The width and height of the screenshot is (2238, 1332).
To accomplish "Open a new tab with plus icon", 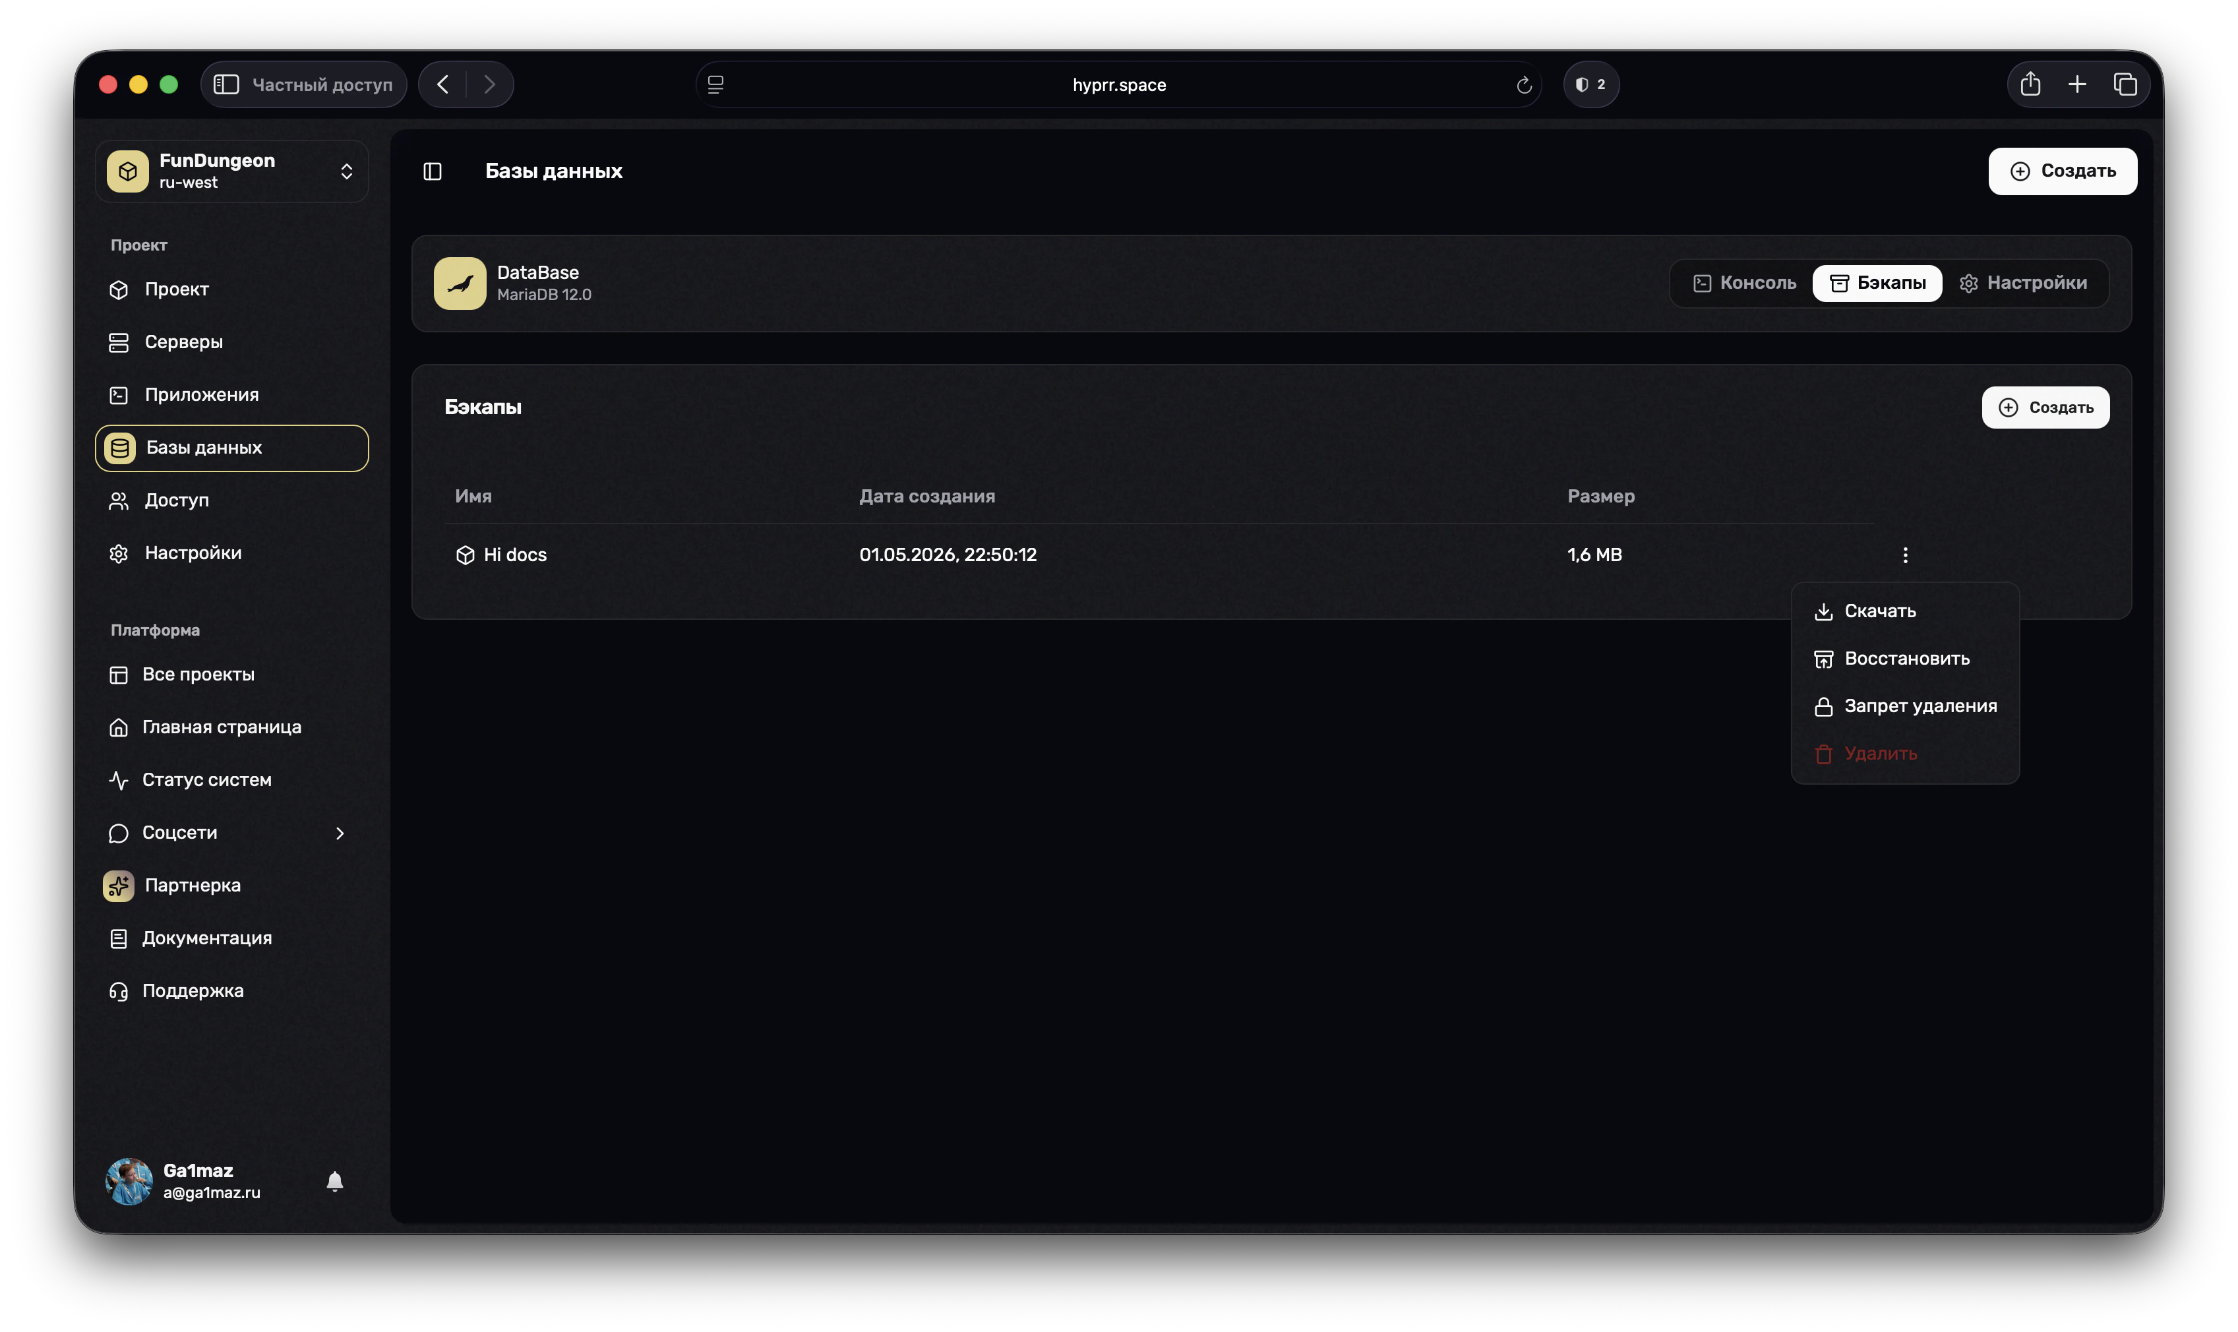I will click(2076, 84).
